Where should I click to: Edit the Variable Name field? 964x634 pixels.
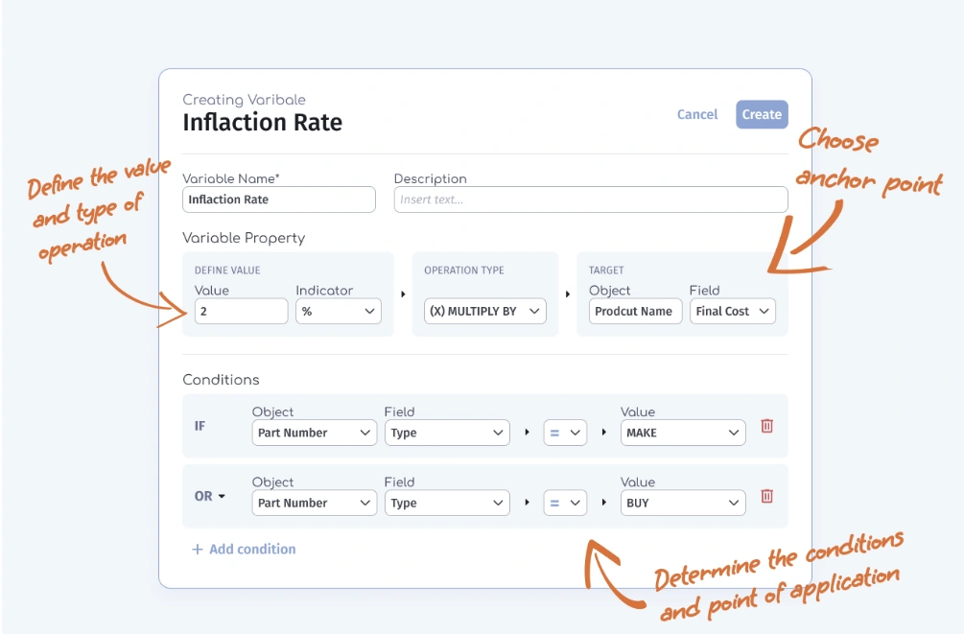click(279, 200)
